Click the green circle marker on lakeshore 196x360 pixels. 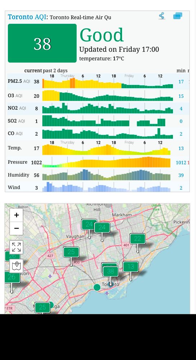(97, 287)
